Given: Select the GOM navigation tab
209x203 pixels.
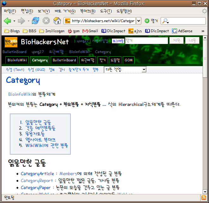Looking at the screenshot, I should click(128, 60).
